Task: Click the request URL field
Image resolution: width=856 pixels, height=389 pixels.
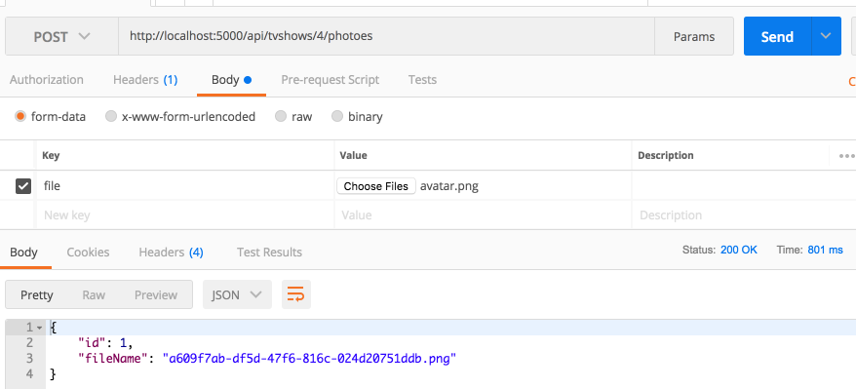Action: coord(386,36)
